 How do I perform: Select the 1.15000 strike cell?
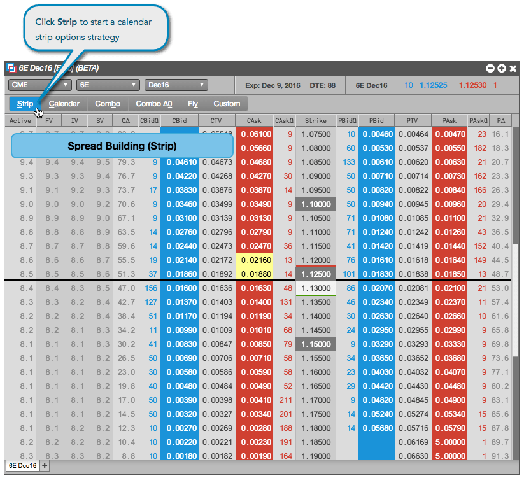click(316, 344)
